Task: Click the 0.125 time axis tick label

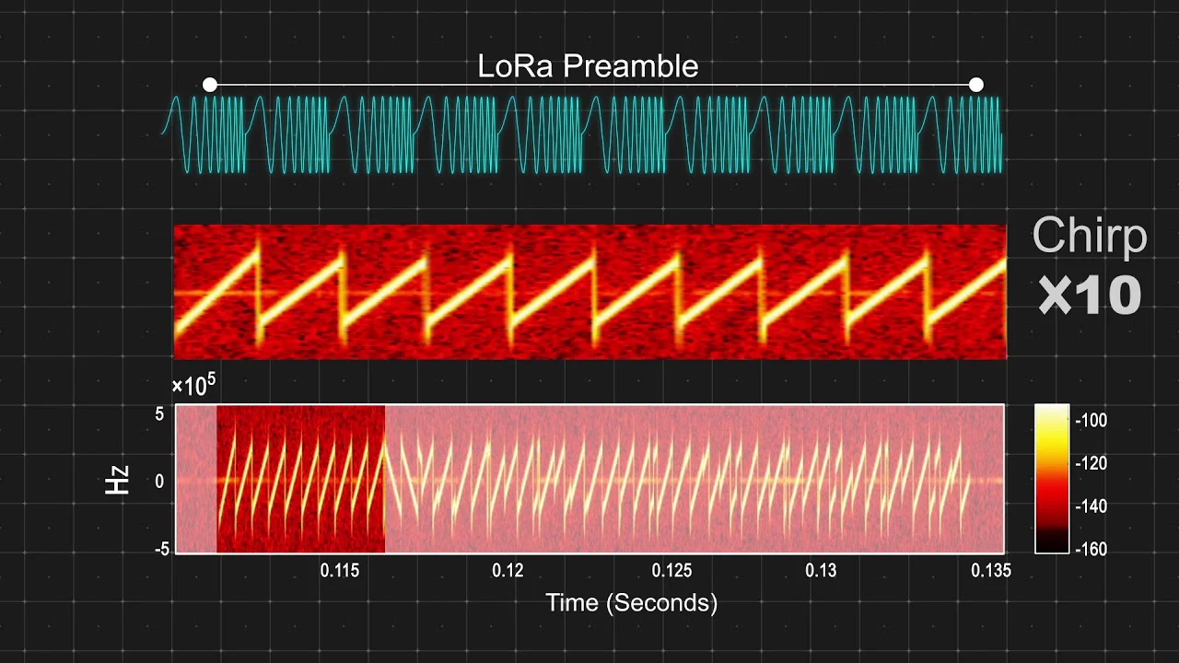Action: (671, 571)
